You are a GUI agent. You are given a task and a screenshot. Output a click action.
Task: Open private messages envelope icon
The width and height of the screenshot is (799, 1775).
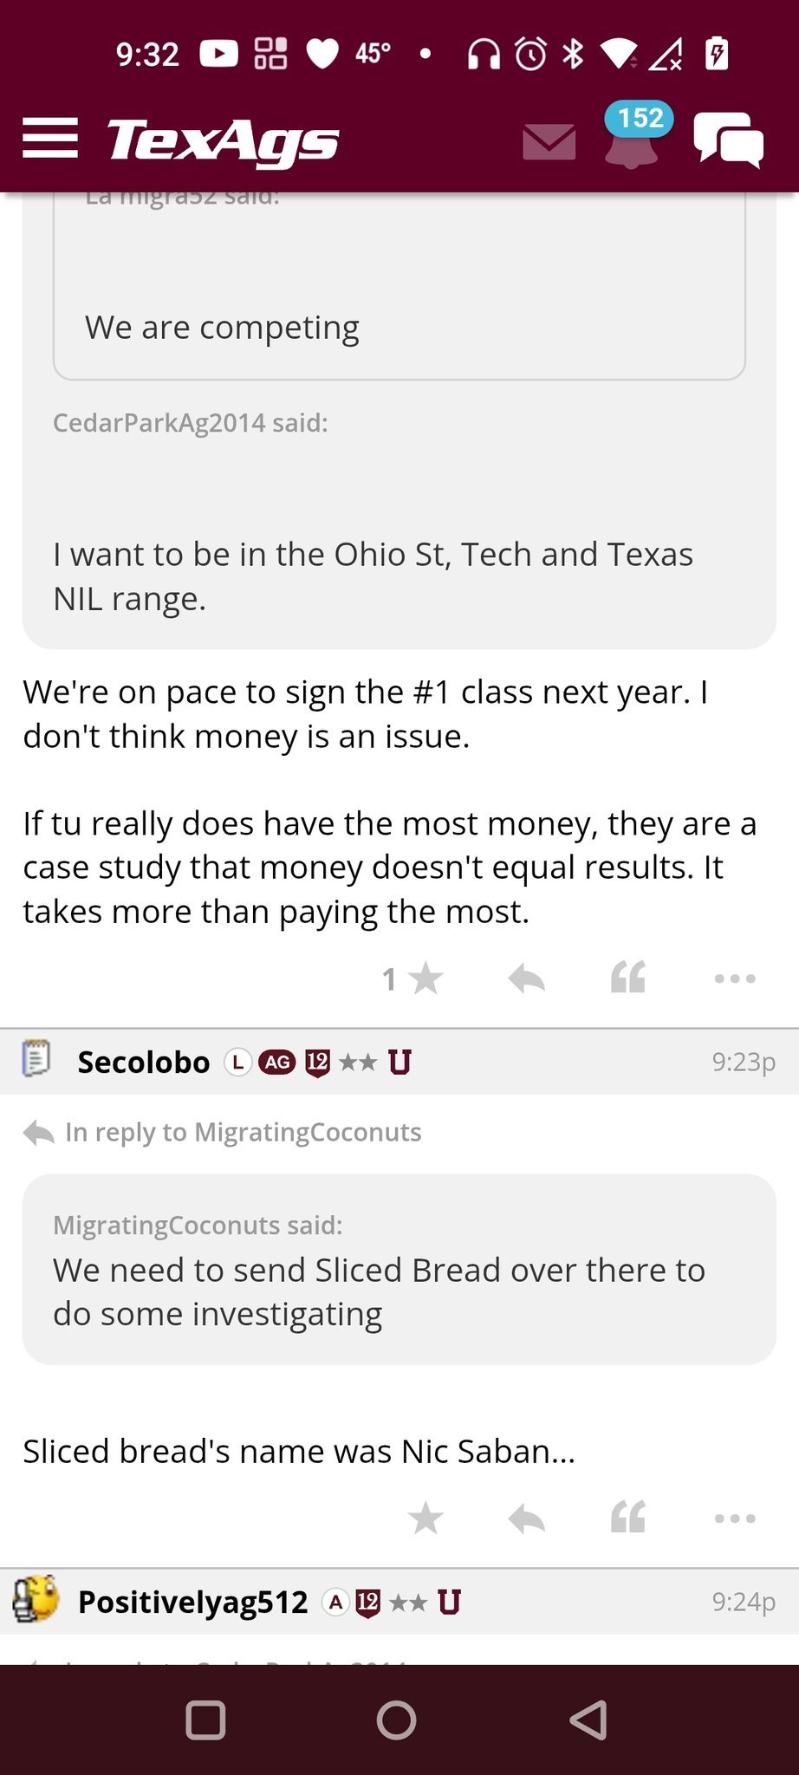[549, 141]
